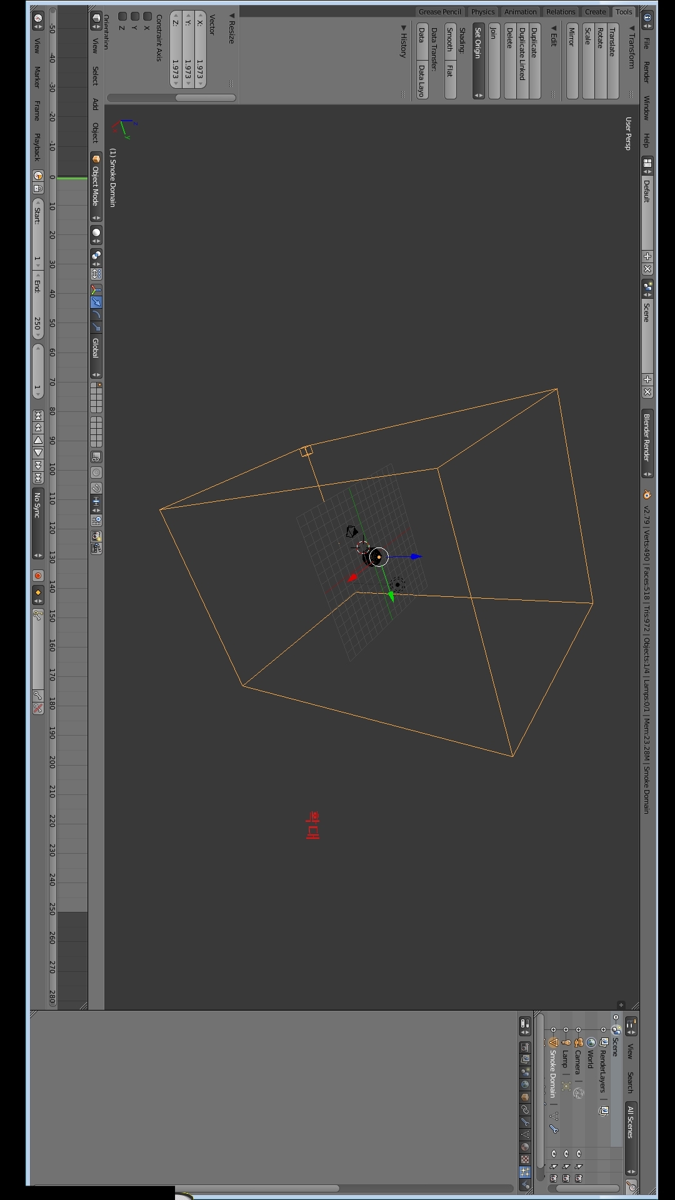This screenshot has width=675, height=1200.
Task: Switch to the Create tab
Action: [x=595, y=12]
